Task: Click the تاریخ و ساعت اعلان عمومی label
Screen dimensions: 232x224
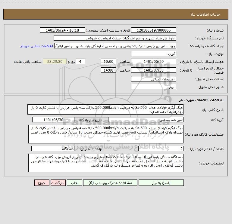Action: 108,30
